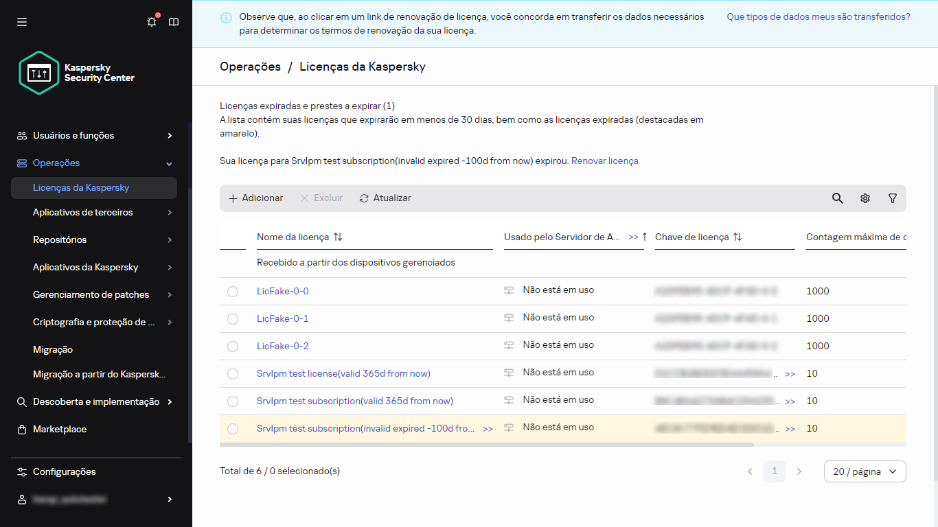
Task: Open Que tipos de dados meus são transferidos link
Action: [819, 16]
